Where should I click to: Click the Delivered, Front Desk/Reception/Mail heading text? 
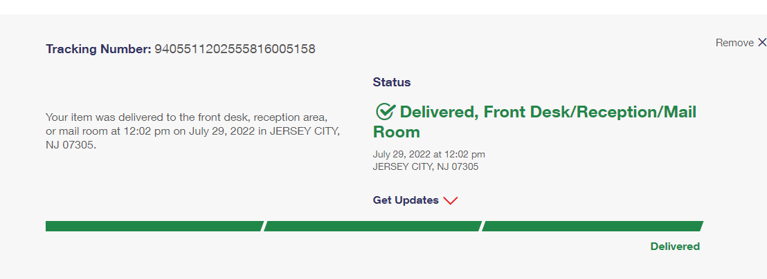coord(548,112)
